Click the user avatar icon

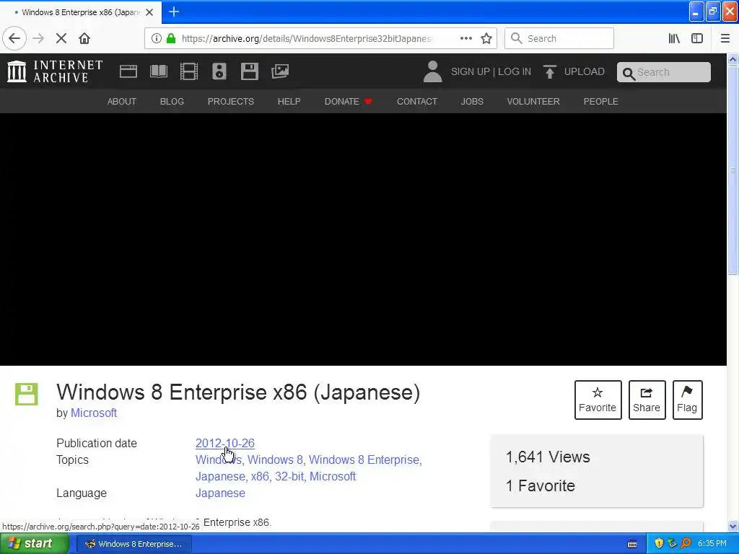tap(432, 71)
